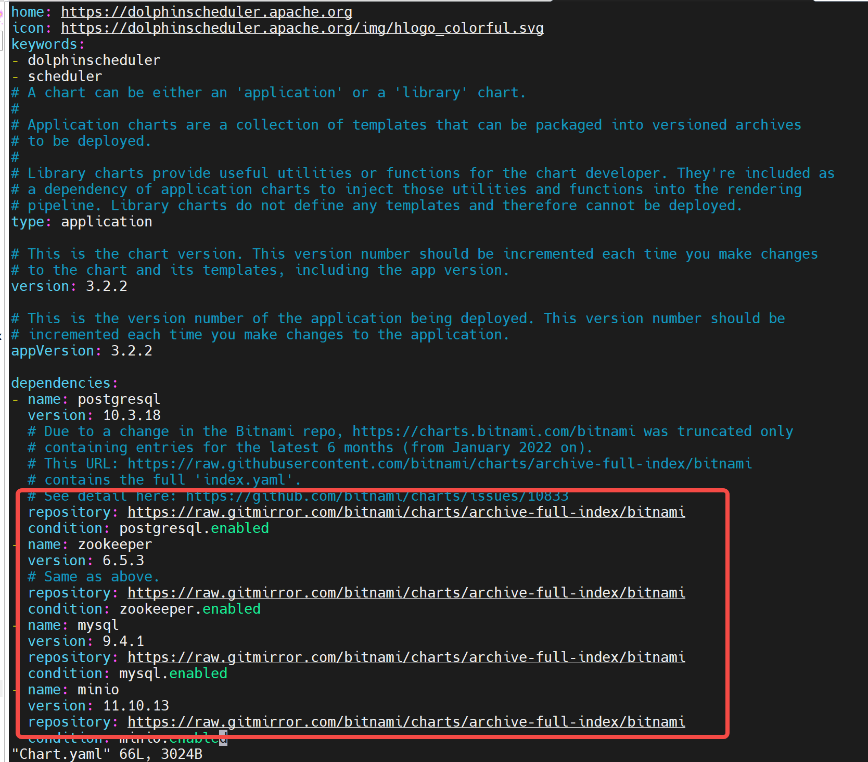The width and height of the screenshot is (868, 762).
Task: Click comment '# Application charts are a collection'
Action: point(406,125)
